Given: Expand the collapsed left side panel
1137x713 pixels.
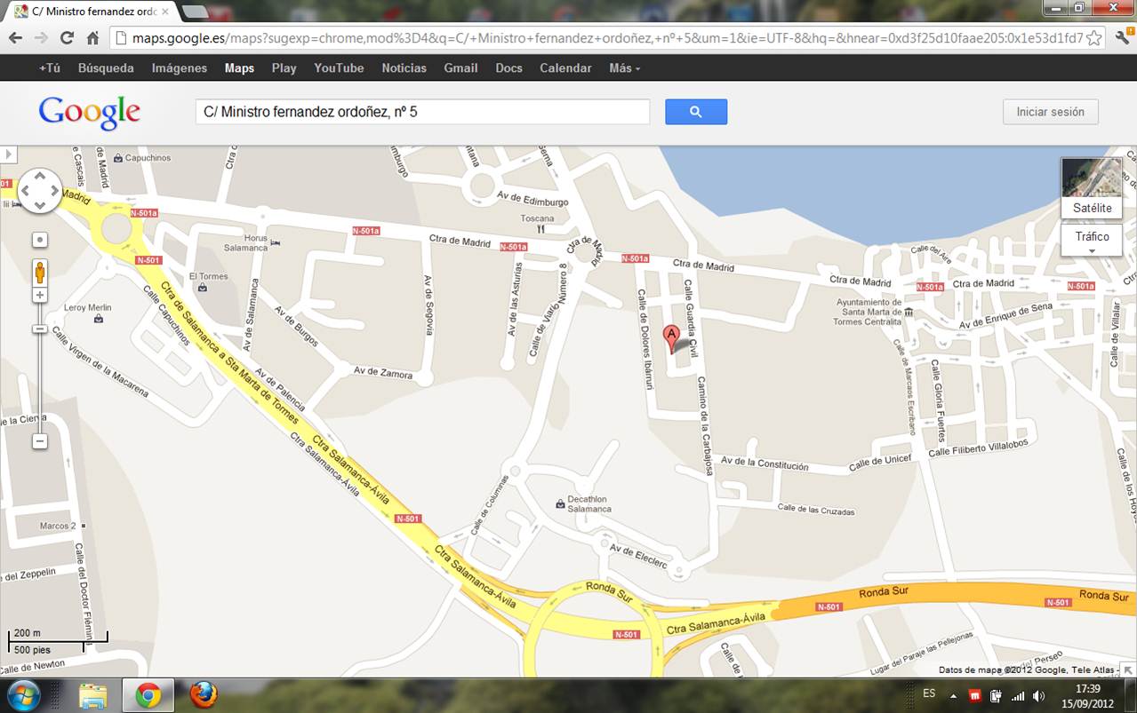Looking at the screenshot, I should click(9, 154).
